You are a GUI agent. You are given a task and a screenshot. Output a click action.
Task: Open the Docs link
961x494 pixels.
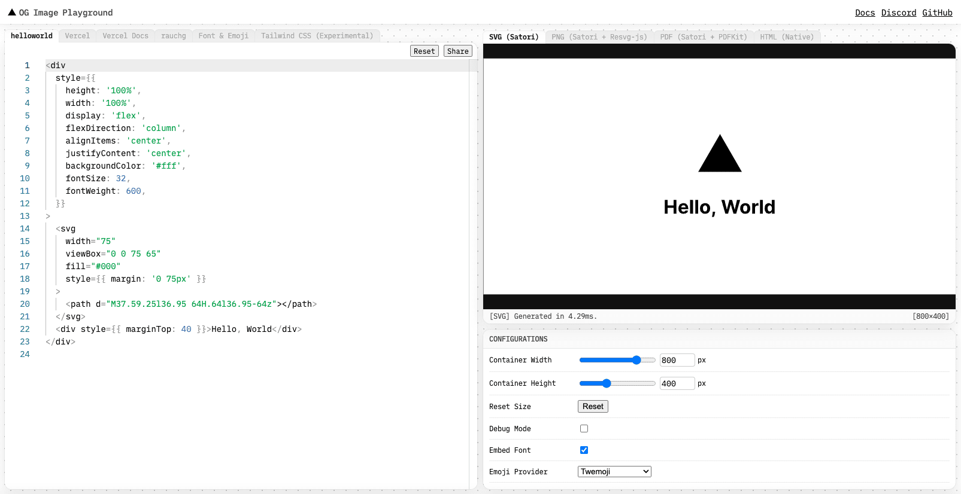tap(865, 13)
